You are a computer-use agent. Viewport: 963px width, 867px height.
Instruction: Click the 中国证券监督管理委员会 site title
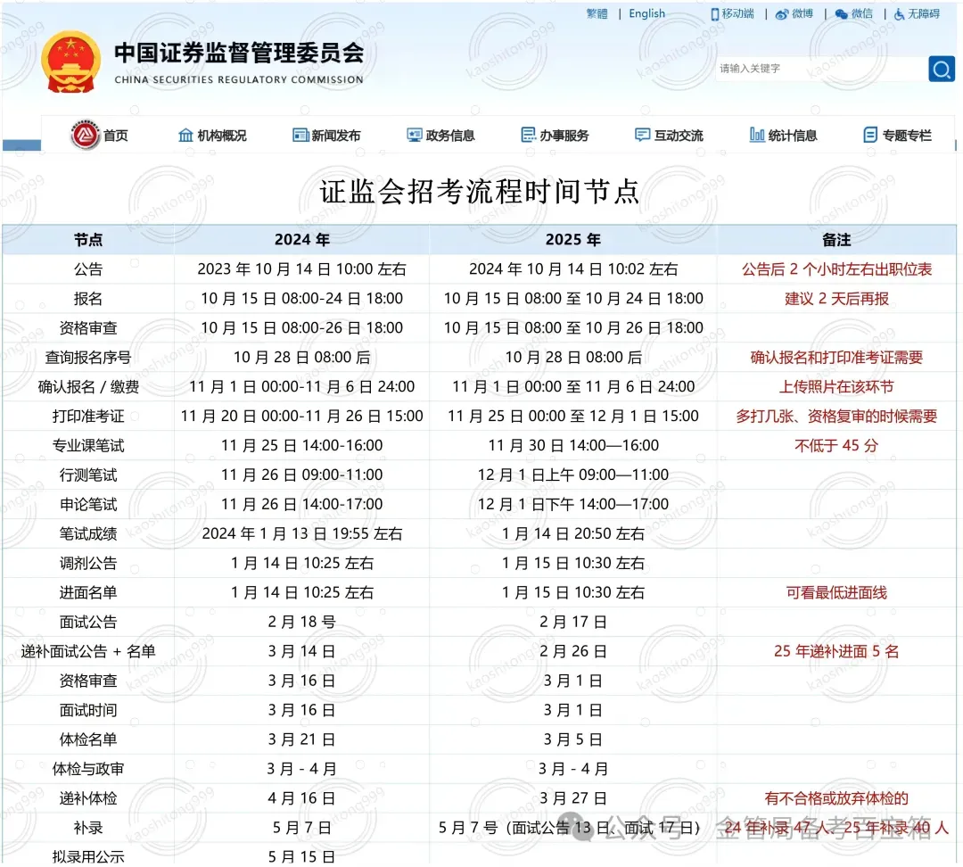(239, 53)
